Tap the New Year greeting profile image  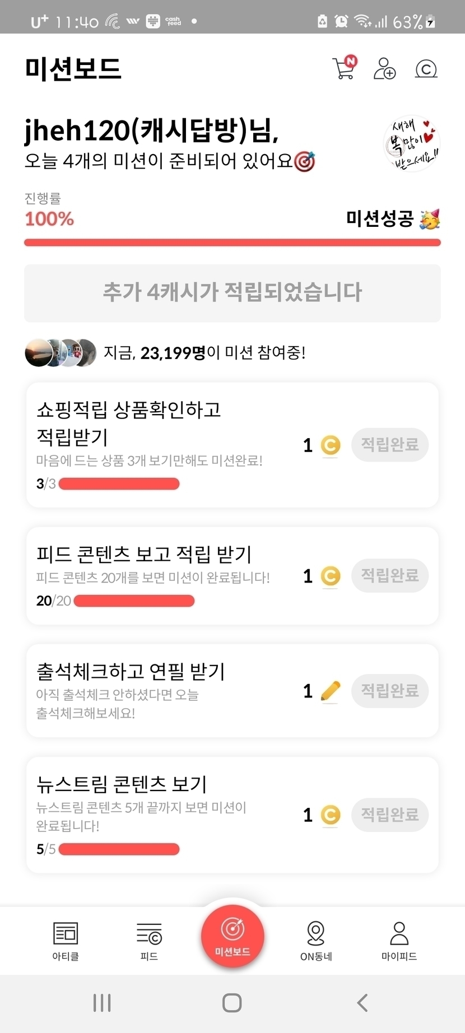412,143
